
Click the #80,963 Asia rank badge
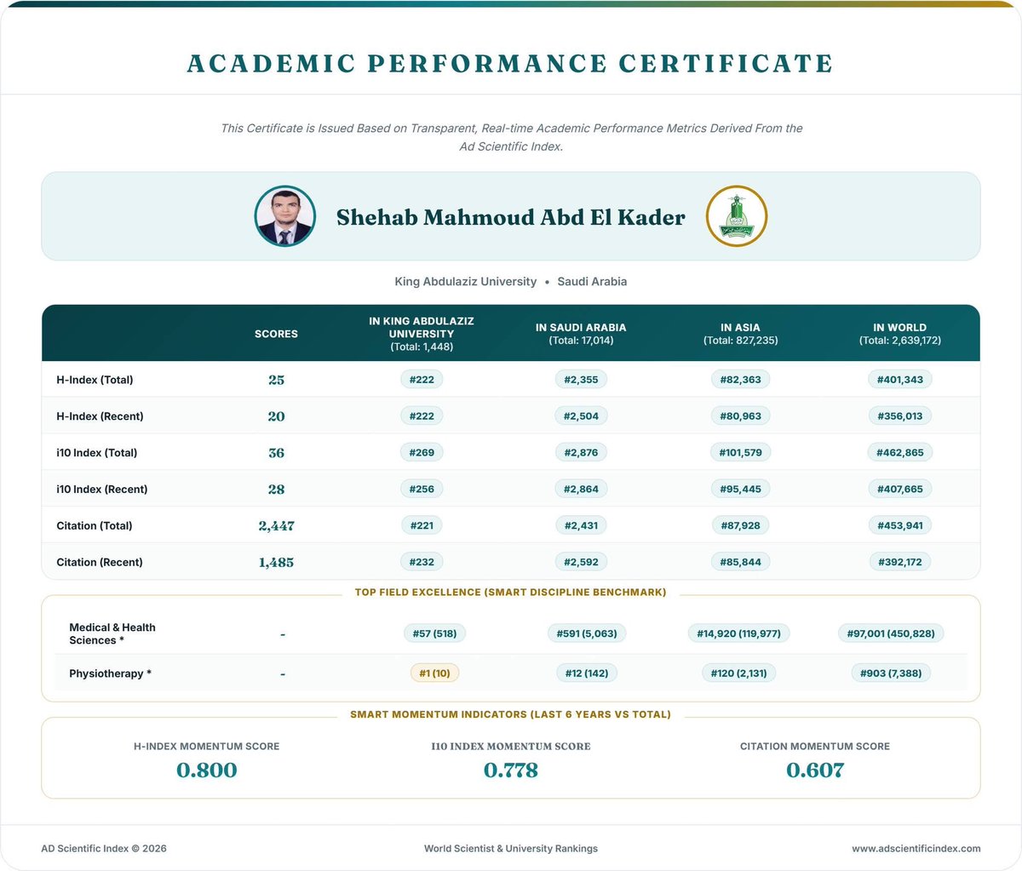click(740, 416)
